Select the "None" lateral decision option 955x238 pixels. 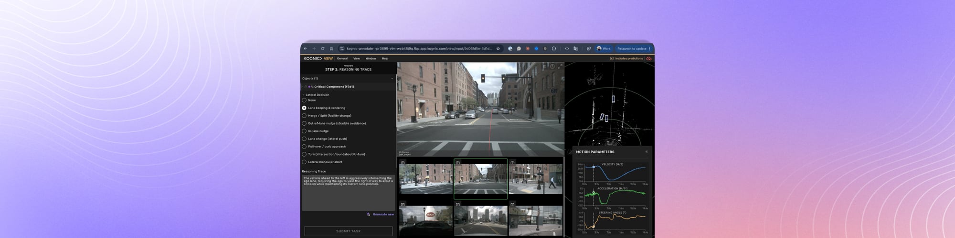point(304,100)
